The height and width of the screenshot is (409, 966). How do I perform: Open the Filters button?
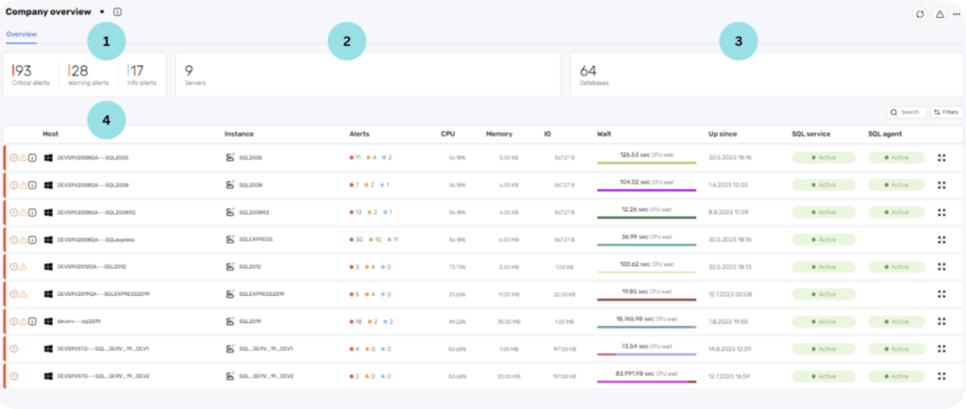pyautogui.click(x=946, y=112)
